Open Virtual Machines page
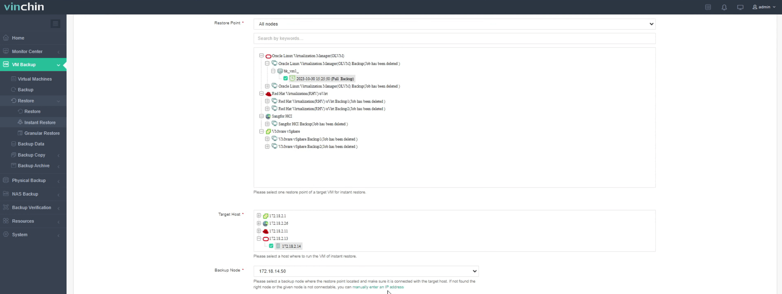Image resolution: width=782 pixels, height=294 pixels. click(34, 79)
